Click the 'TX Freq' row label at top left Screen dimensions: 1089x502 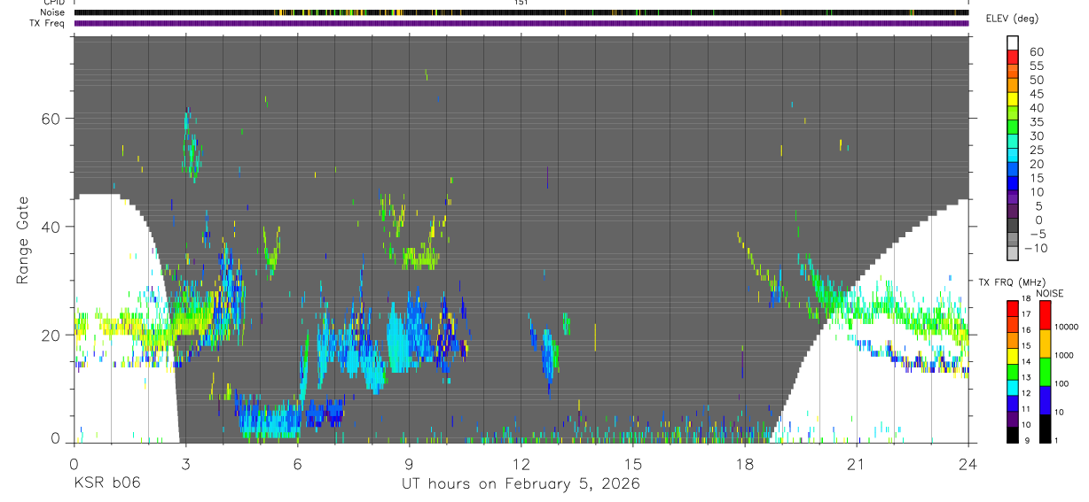coord(47,24)
